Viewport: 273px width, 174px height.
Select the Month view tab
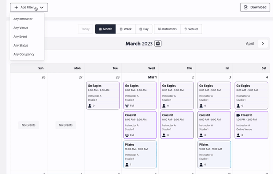click(x=105, y=29)
